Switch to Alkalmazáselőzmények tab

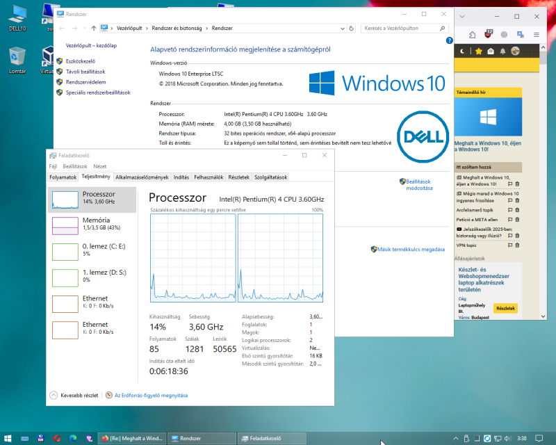click(x=142, y=177)
